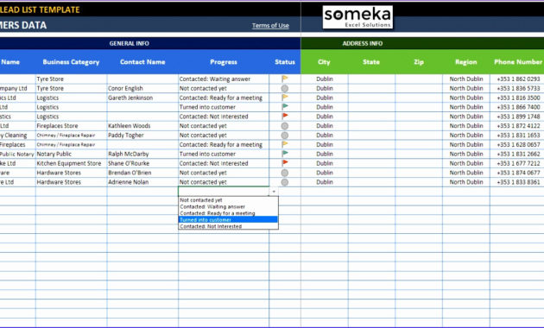Click grey circle status in Adrienne Nolan row
The image size is (544, 328).
(285, 182)
